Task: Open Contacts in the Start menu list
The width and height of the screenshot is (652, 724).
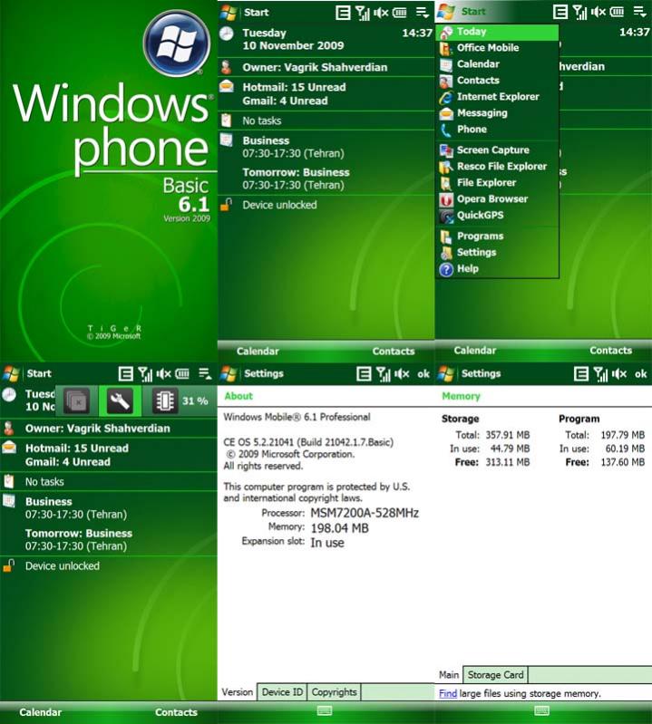Action: coord(497,81)
